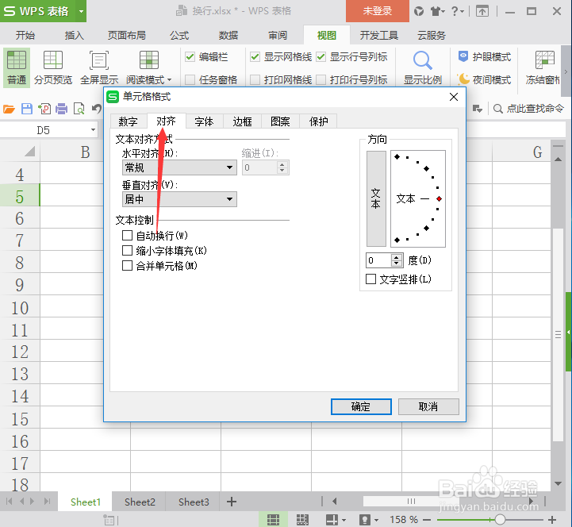Switch to the Font (字体) tab
The image size is (572, 527).
204,121
